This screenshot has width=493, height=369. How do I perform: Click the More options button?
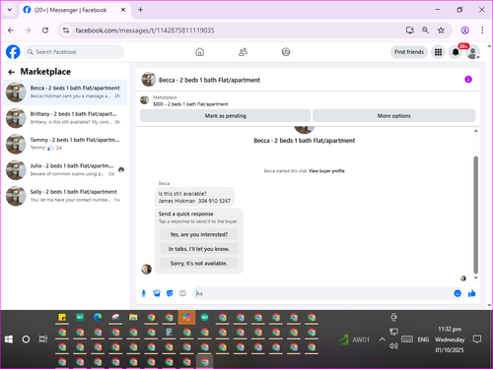click(x=393, y=116)
